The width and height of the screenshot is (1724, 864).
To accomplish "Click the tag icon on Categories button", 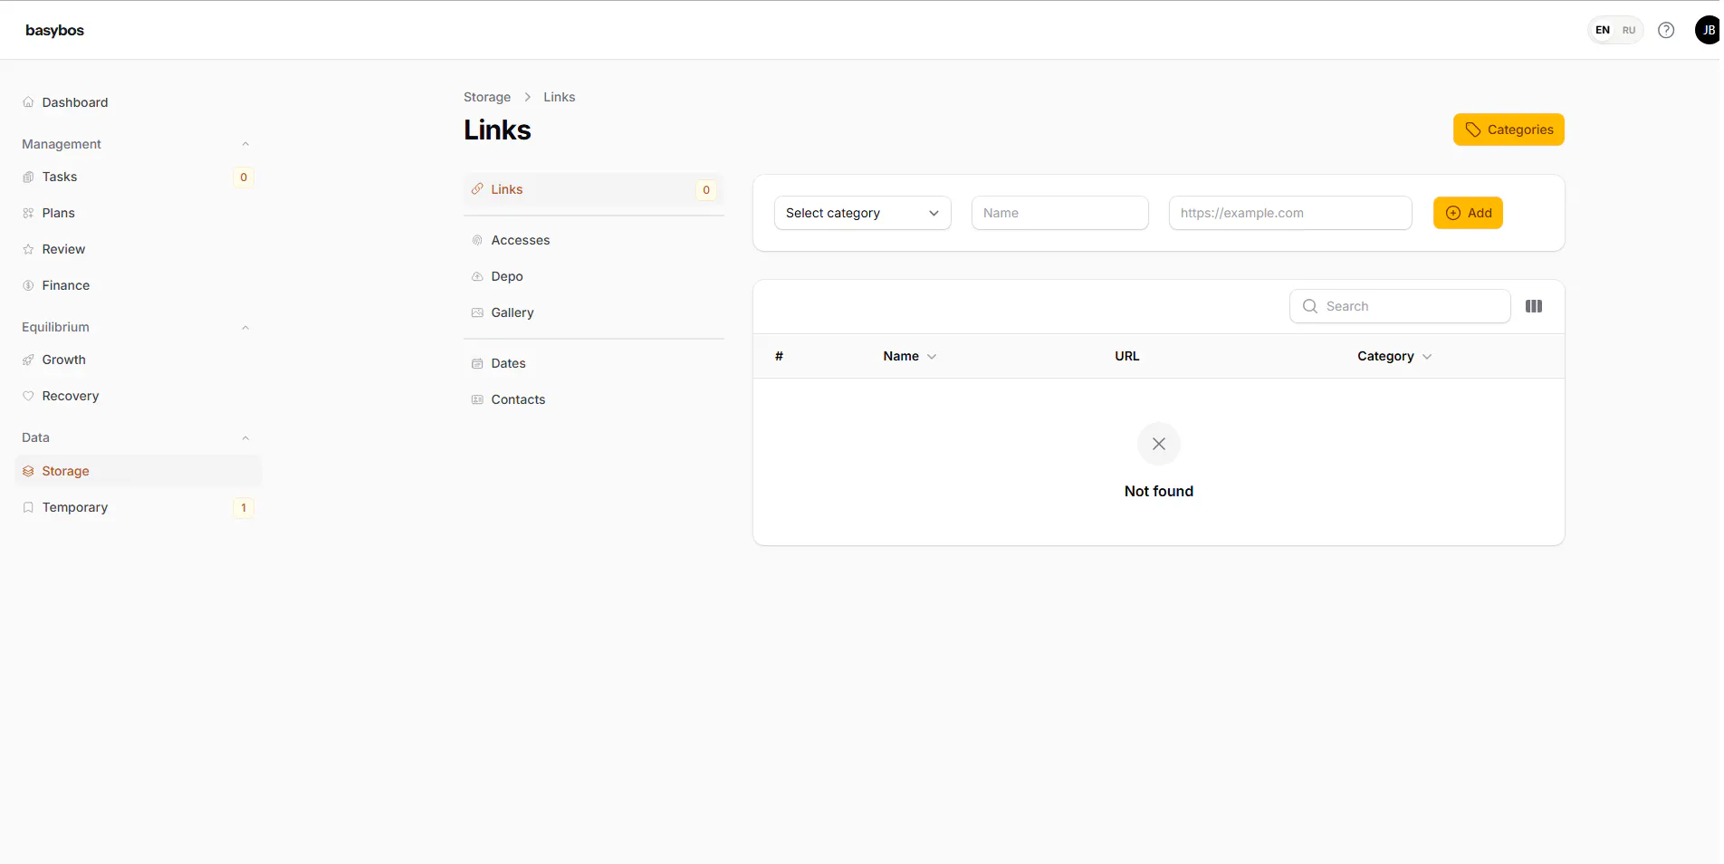I will 1473,130.
